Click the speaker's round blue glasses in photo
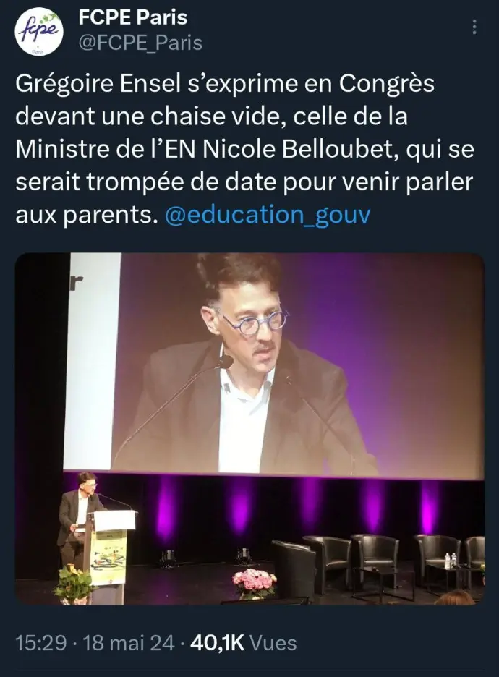Screen dimensions: 499x677 tap(255, 321)
